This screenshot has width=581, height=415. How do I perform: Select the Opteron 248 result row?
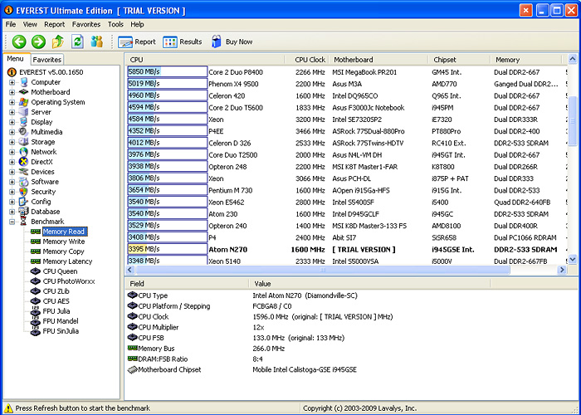click(345, 167)
